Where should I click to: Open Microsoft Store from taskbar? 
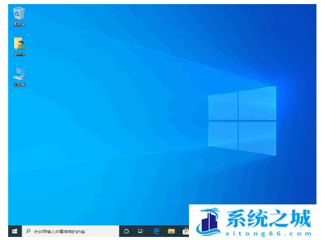pos(186,231)
